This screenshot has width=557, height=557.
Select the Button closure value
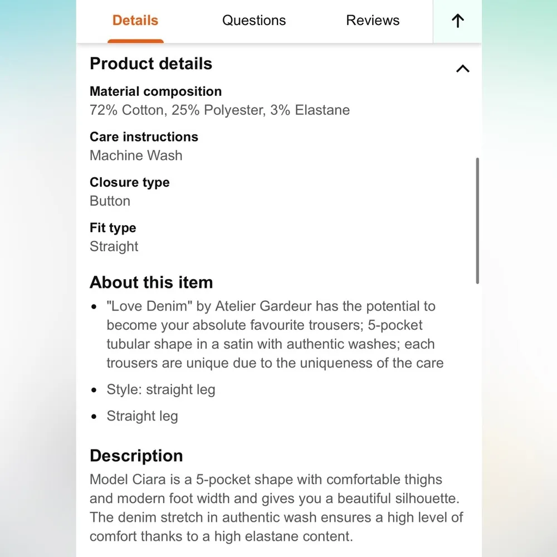[110, 201]
